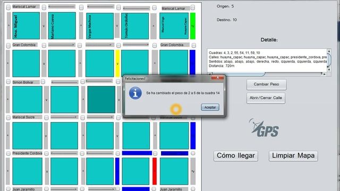Click arrow segment right of left Gran Colombia label
The height and width of the screenshot is (191, 340).
coord(62,45)
